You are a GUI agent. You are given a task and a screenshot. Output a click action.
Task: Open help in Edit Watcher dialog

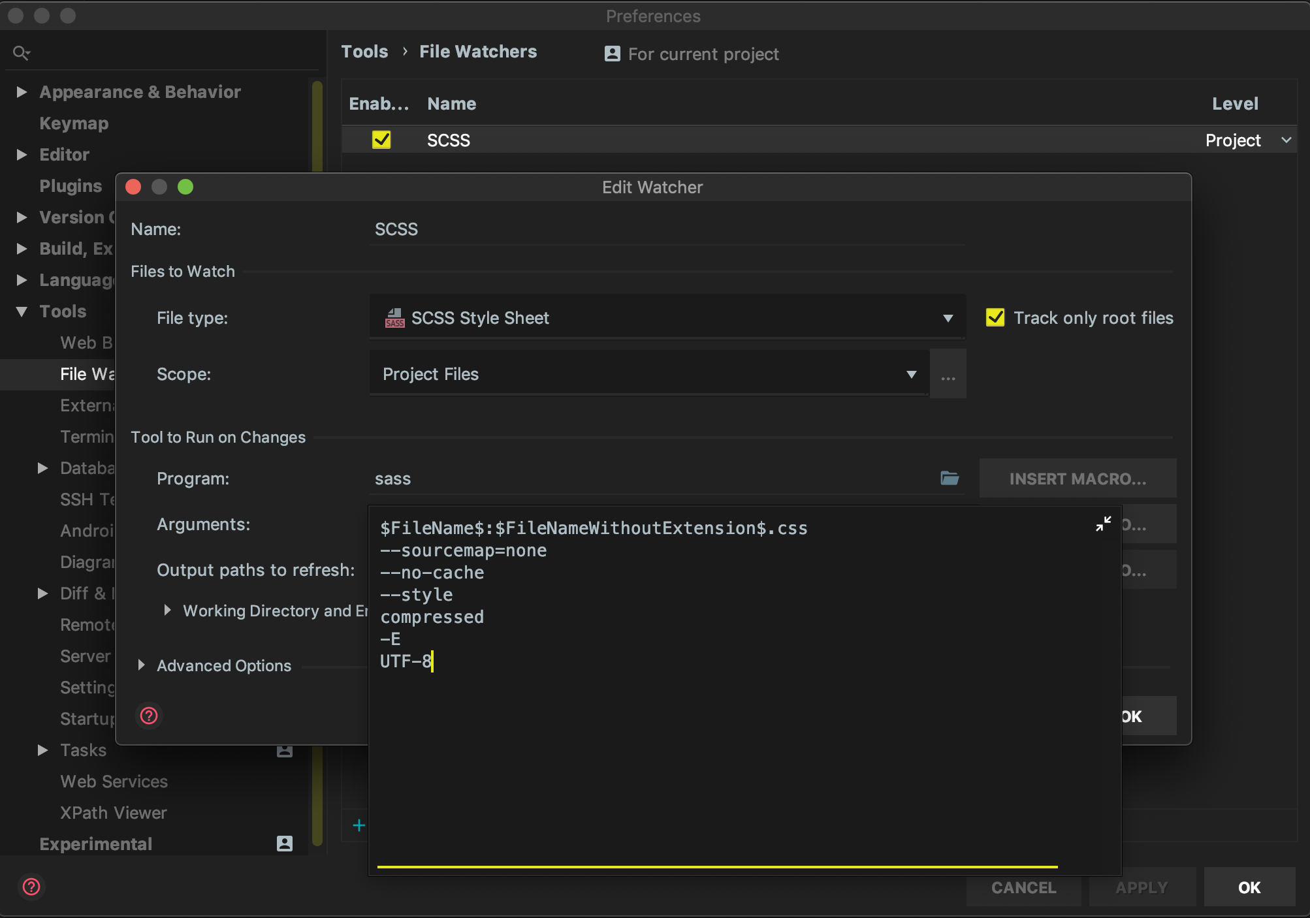click(149, 716)
